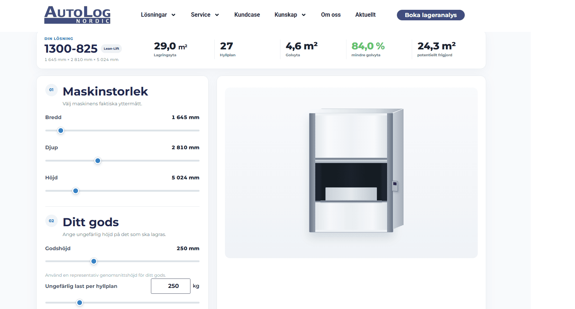The width and height of the screenshot is (575, 309).
Task: Click the 1 645 mm Bredd value
Action: [185, 117]
